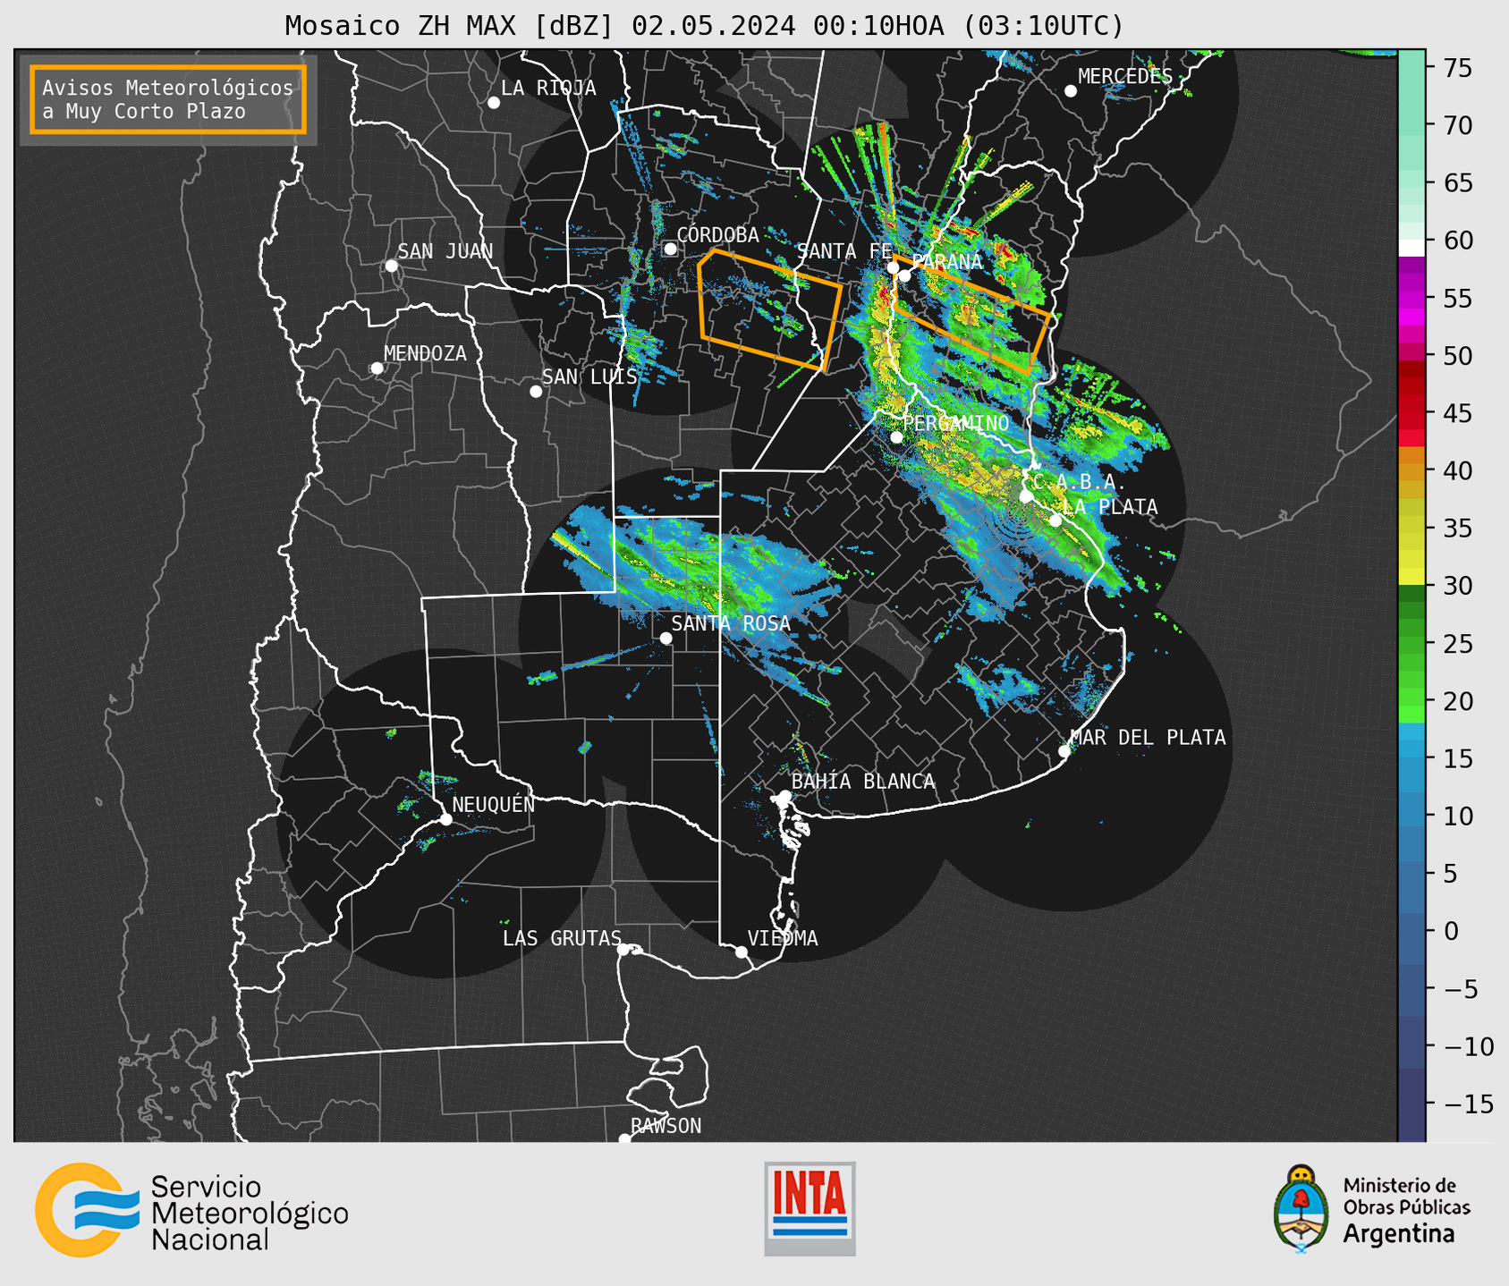Click the C.A.B.A. city marker
Viewport: 1509px width, 1286px height.
[x=1027, y=496]
